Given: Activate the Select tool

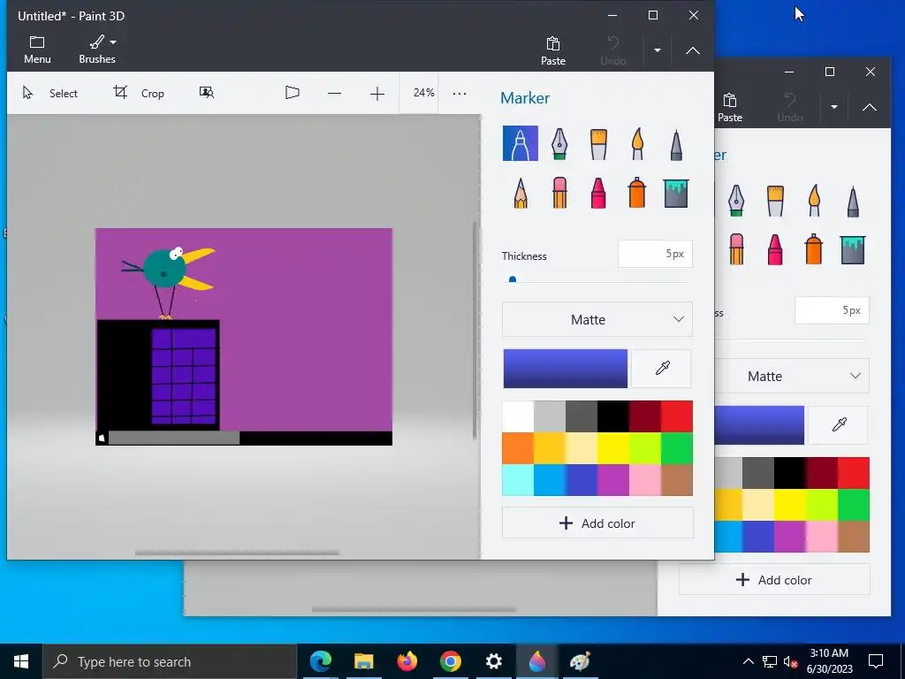Looking at the screenshot, I should [49, 93].
